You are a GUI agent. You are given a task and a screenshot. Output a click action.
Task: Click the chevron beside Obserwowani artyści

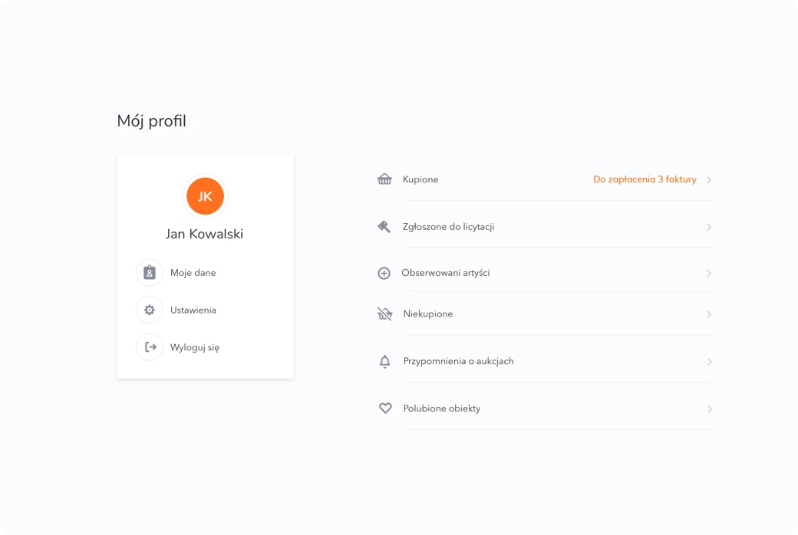pyautogui.click(x=709, y=273)
